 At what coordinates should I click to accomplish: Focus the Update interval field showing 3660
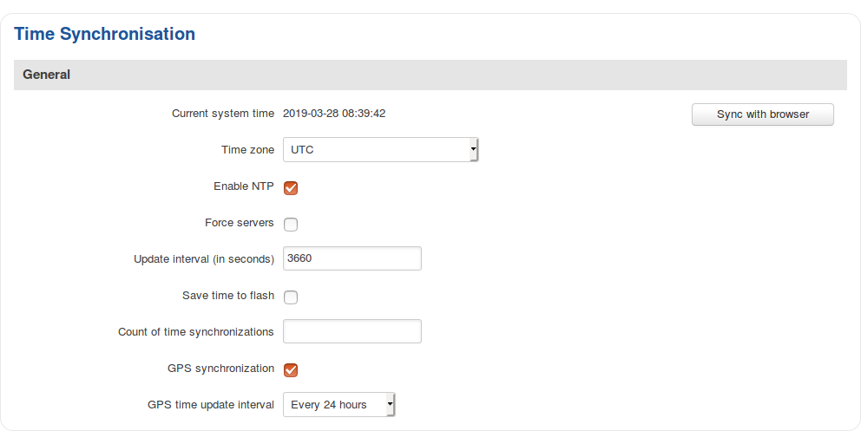pos(352,258)
